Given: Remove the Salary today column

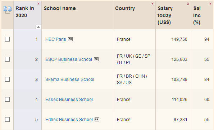Looking at the screenshot, I should pyautogui.click(x=188, y=4).
